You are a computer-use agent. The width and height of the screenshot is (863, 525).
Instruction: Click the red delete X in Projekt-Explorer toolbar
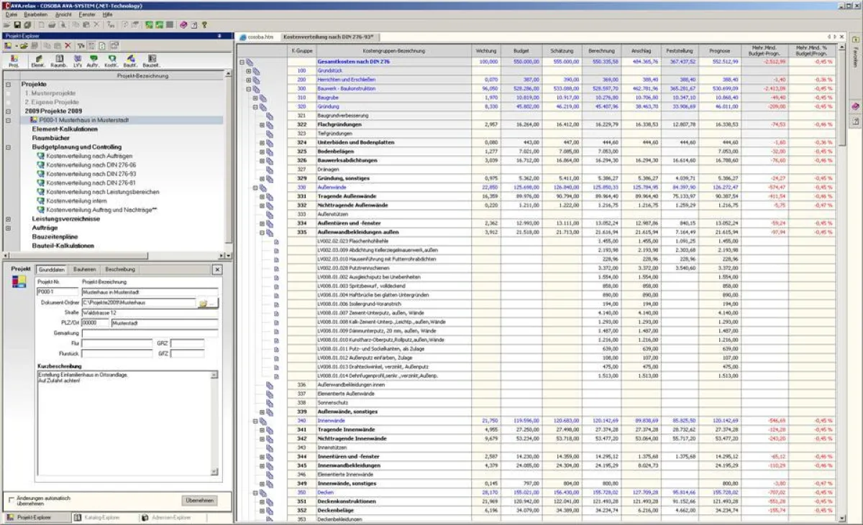click(68, 45)
